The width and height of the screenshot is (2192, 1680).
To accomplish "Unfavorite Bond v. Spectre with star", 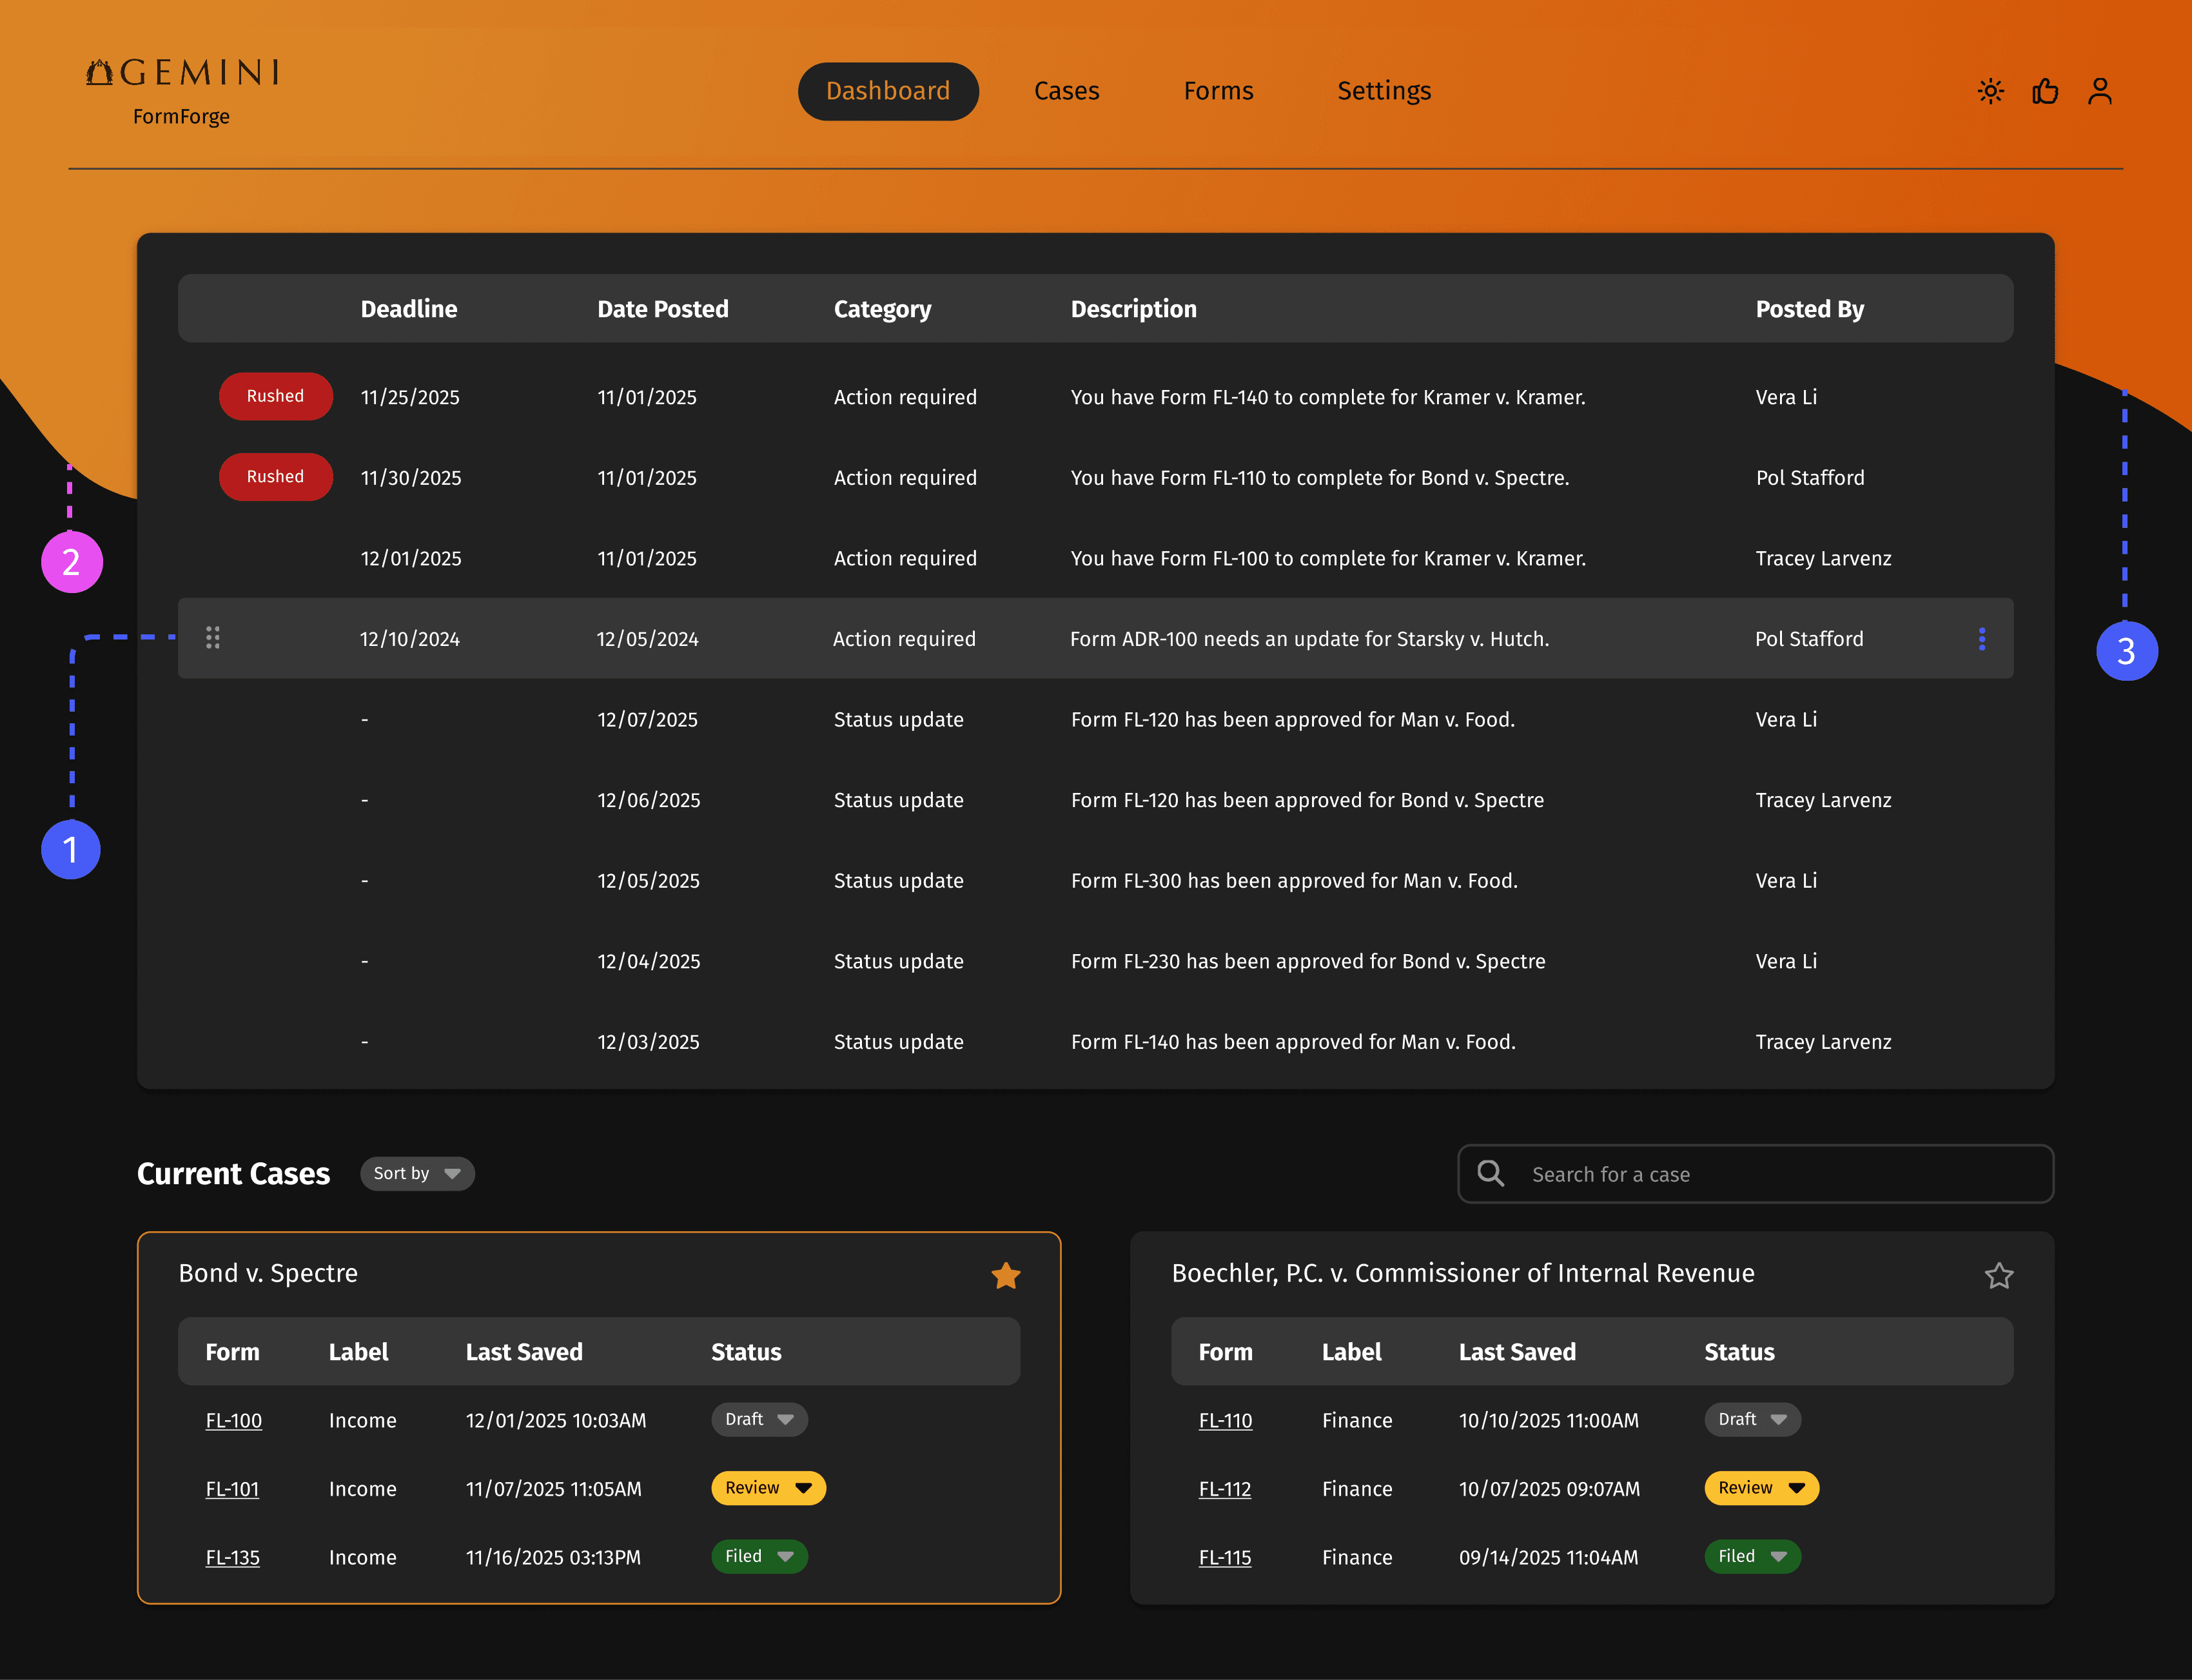I will pyautogui.click(x=1005, y=1275).
